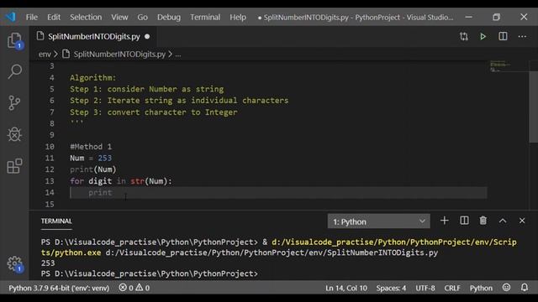Image resolution: width=538 pixels, height=302 pixels.
Task: Open the Edit menu
Action: [x=54, y=17]
